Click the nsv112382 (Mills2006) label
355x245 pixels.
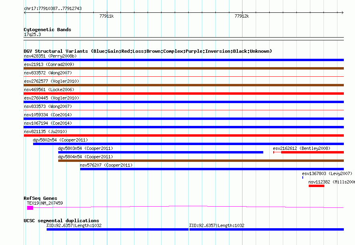(x=332, y=182)
